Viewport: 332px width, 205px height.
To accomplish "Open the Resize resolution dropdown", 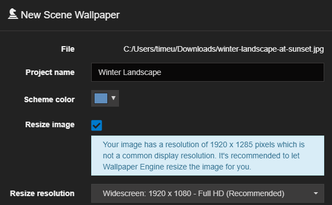I will point(207,193).
